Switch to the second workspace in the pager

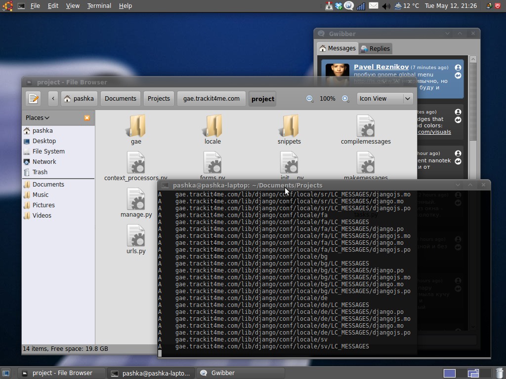tap(473, 373)
